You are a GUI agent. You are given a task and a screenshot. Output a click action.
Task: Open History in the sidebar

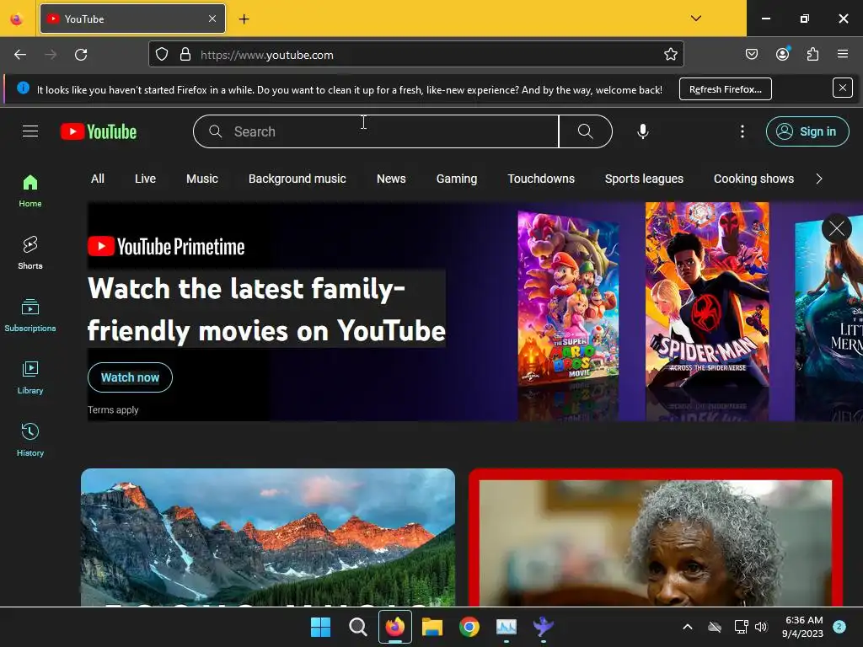(x=30, y=440)
